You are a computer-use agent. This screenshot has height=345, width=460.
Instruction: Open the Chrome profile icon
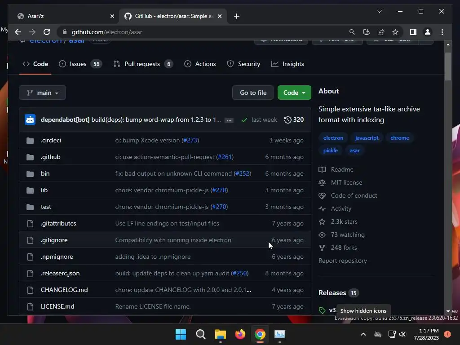point(428,32)
